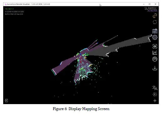Click the AuroraCore app icon in title bar
The width and height of the screenshot is (164, 117).
(5, 4)
